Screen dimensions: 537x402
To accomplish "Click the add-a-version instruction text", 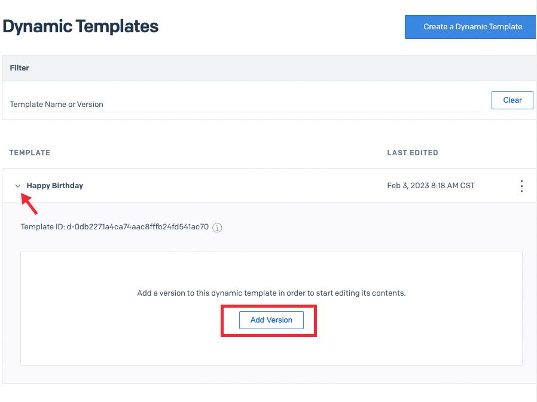I will [x=271, y=293].
